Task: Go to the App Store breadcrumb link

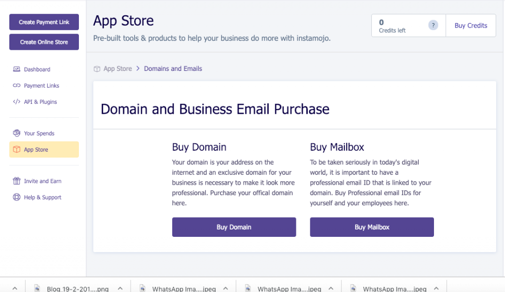Action: pyautogui.click(x=117, y=69)
